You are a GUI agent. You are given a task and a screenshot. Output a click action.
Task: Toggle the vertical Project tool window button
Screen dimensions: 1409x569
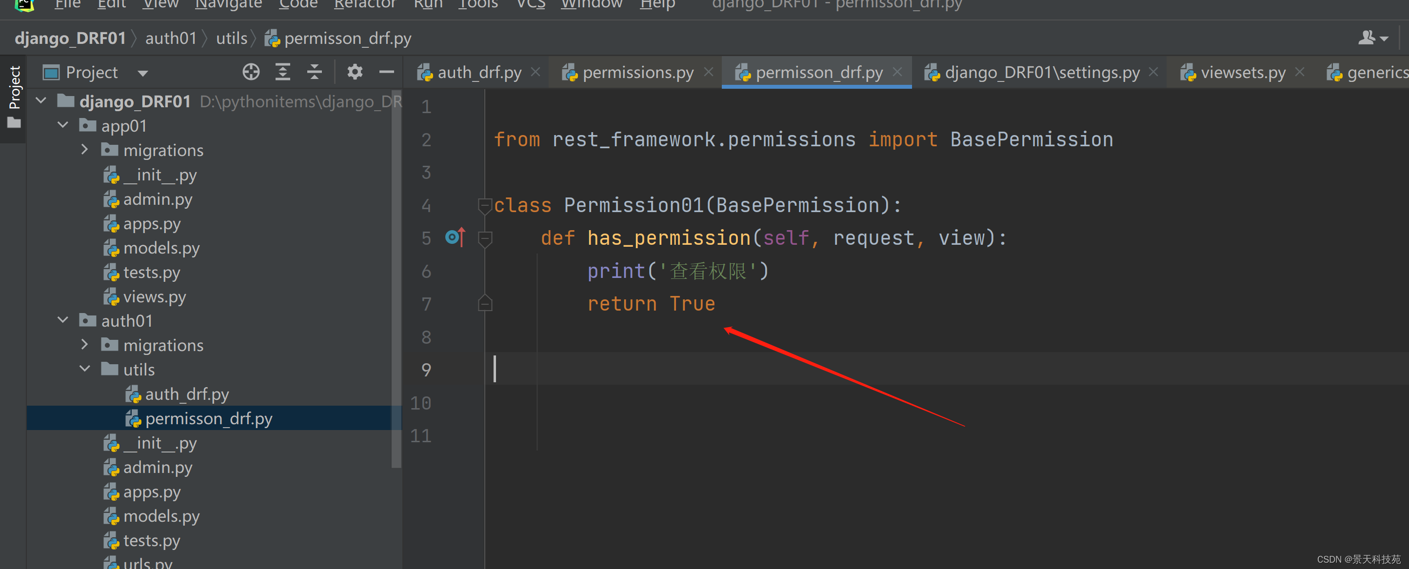pos(14,98)
